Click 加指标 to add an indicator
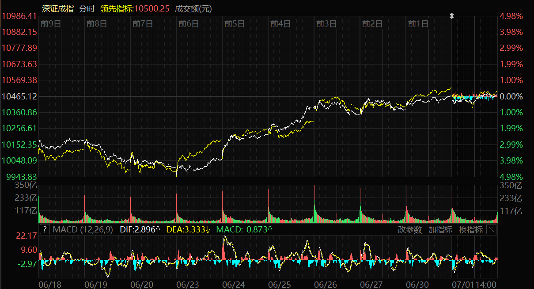The height and width of the screenshot is (289, 534). pyautogui.click(x=440, y=229)
